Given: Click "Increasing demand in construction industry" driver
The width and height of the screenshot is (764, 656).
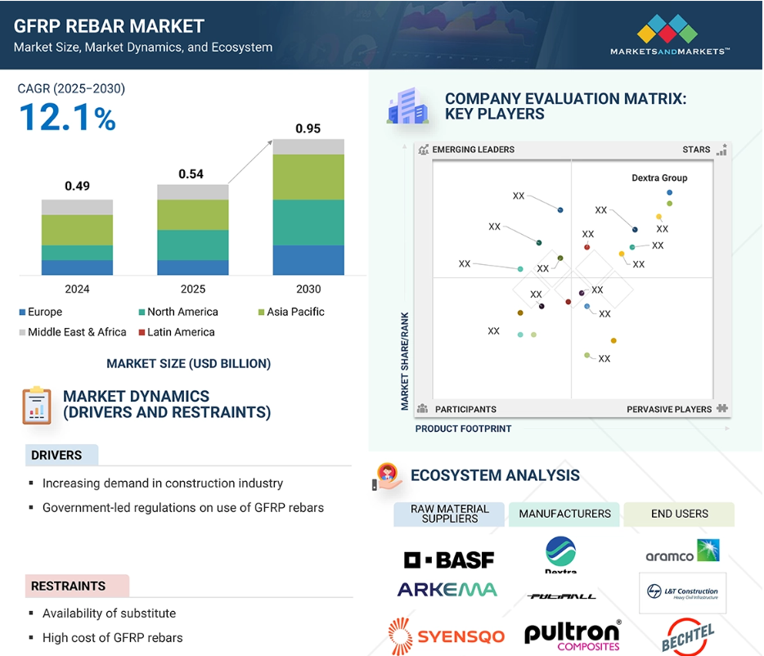Looking at the screenshot, I should pos(163,483).
